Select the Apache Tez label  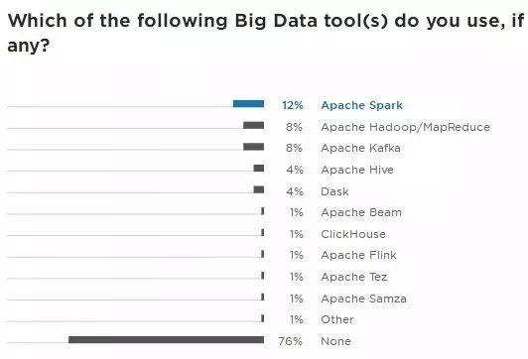(x=354, y=277)
